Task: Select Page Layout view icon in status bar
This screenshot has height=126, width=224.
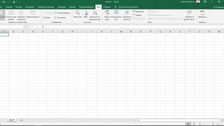Action: (194, 124)
